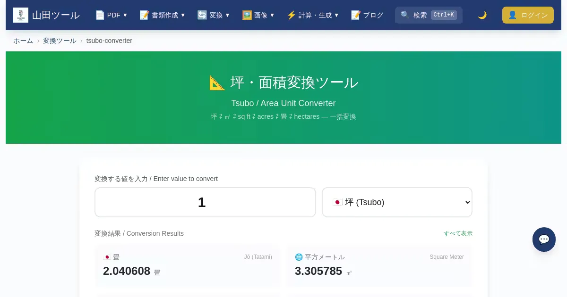Expand the 変換 navigation menu
The image size is (567, 297).
(x=214, y=15)
